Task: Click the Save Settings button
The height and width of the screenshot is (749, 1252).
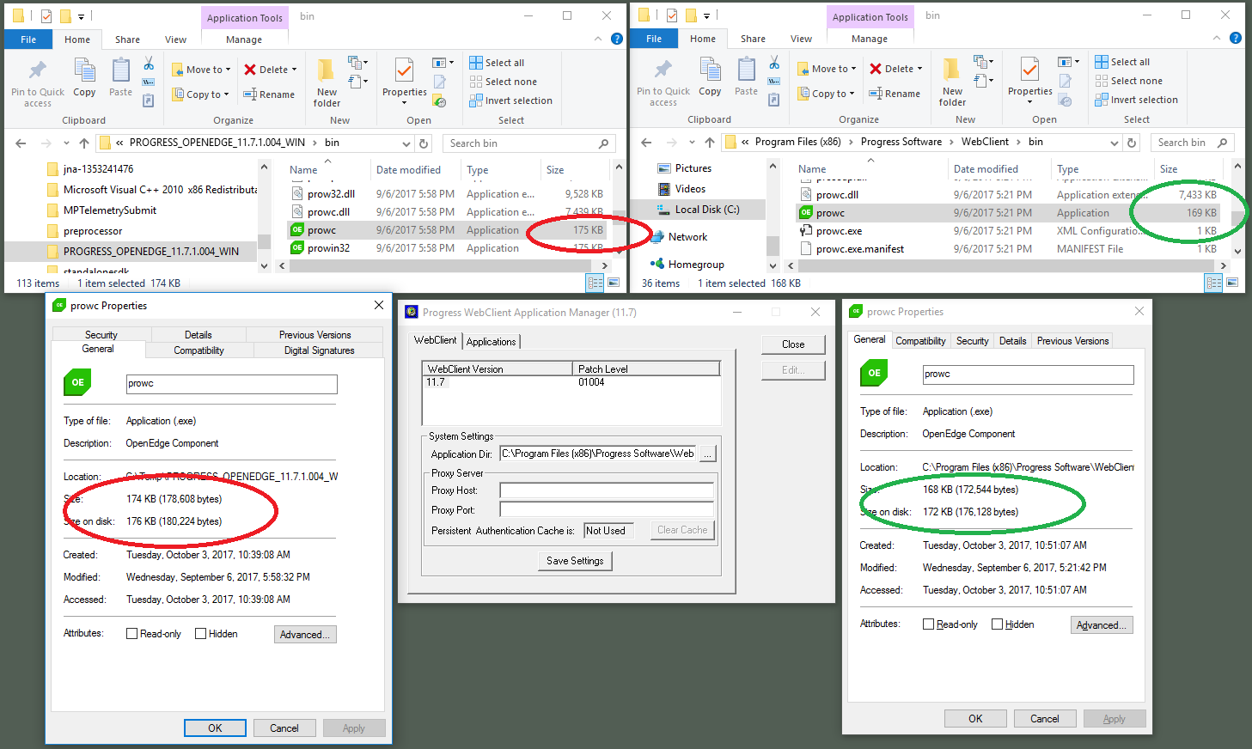Action: click(x=574, y=561)
